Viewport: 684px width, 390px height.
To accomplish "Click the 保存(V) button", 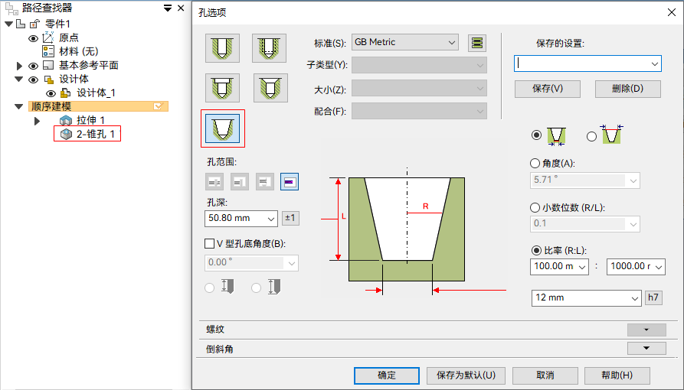I will click(548, 89).
